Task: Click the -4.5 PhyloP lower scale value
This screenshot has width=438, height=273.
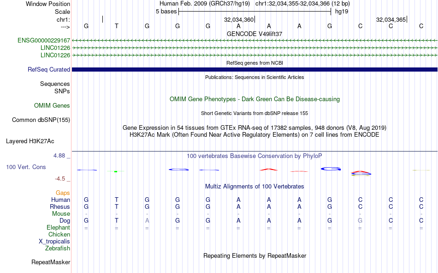Action: click(60, 179)
